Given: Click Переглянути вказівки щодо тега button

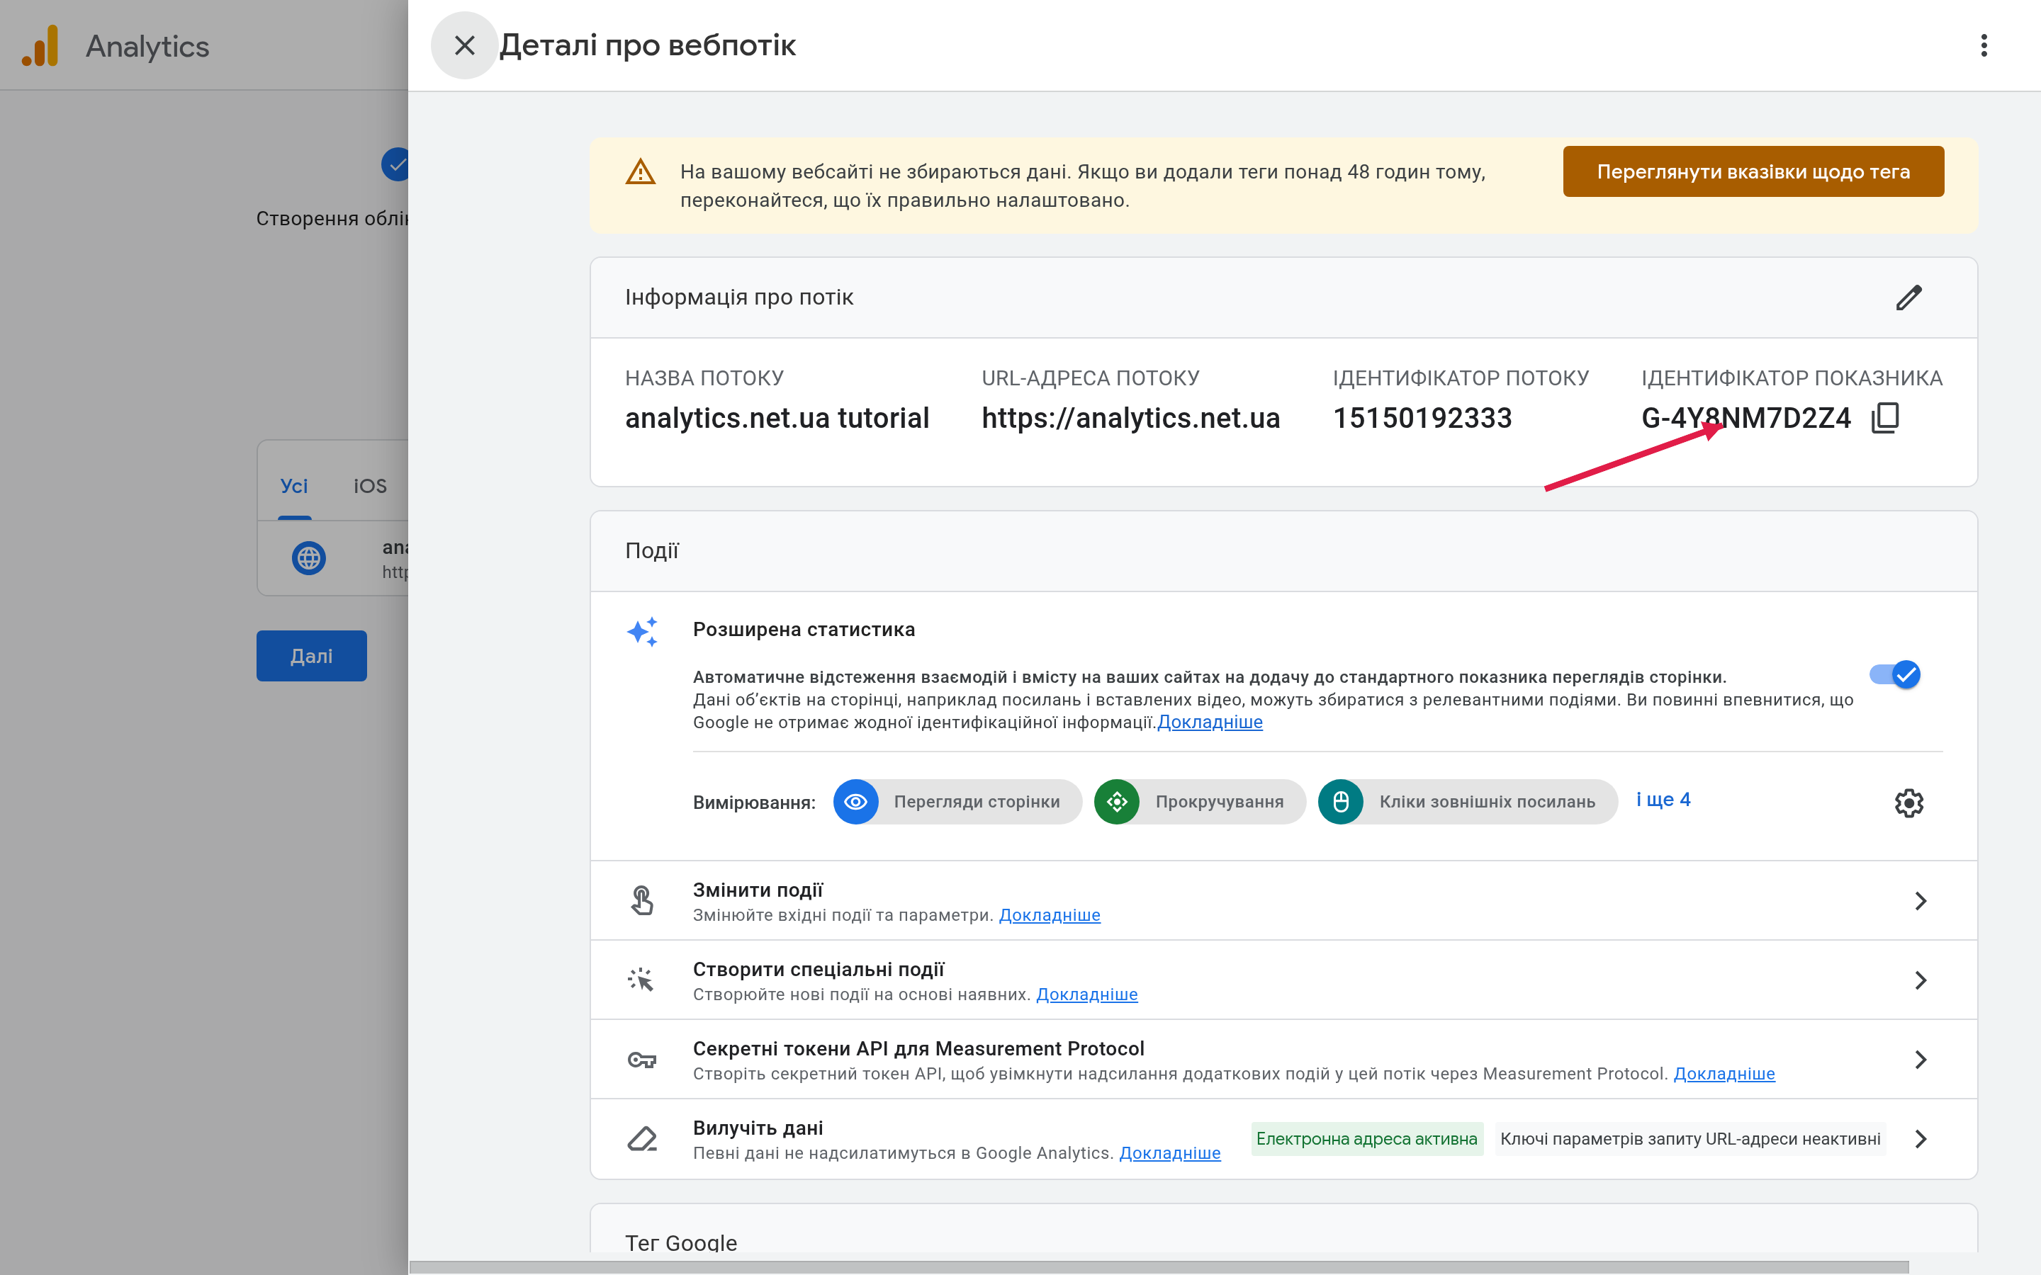Looking at the screenshot, I should click(x=1753, y=172).
